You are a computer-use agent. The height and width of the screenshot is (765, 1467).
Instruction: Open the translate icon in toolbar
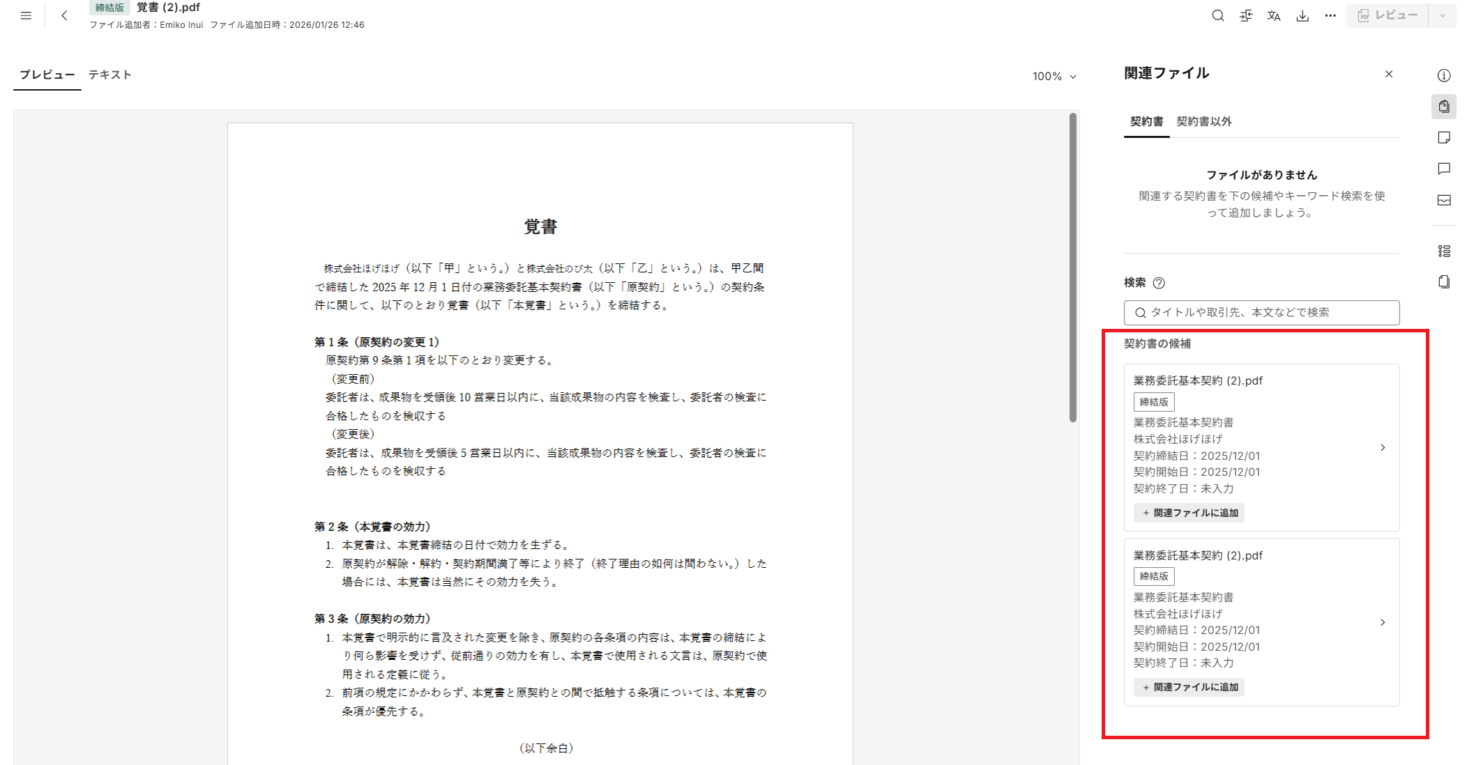coord(1274,15)
